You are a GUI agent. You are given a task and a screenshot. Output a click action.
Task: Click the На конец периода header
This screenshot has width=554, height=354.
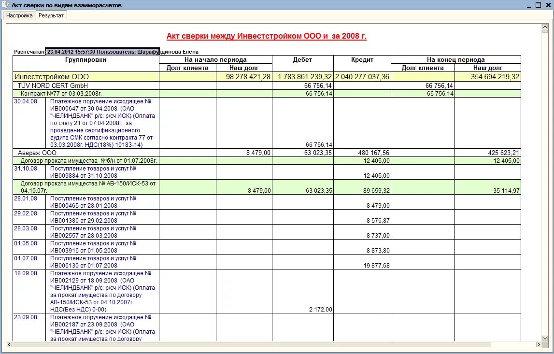(x=456, y=60)
